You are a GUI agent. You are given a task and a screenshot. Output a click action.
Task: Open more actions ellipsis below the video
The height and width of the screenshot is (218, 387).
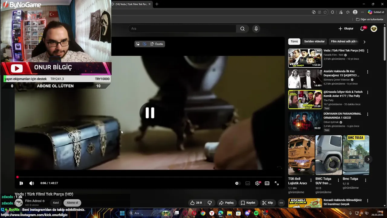[x=281, y=203]
